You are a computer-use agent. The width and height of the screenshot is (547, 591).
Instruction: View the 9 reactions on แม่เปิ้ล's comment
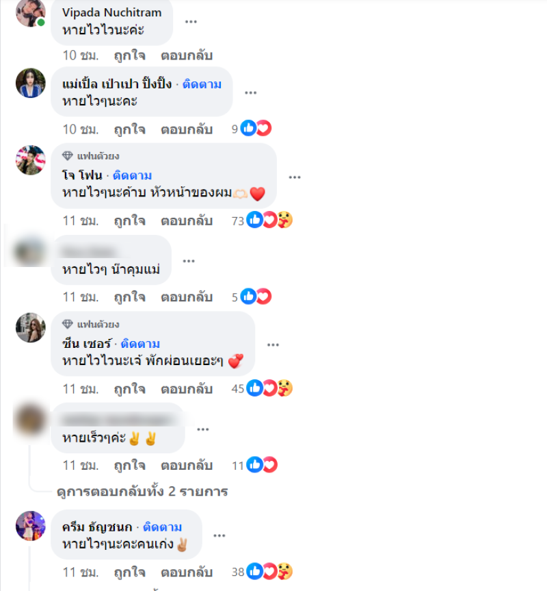click(x=252, y=129)
